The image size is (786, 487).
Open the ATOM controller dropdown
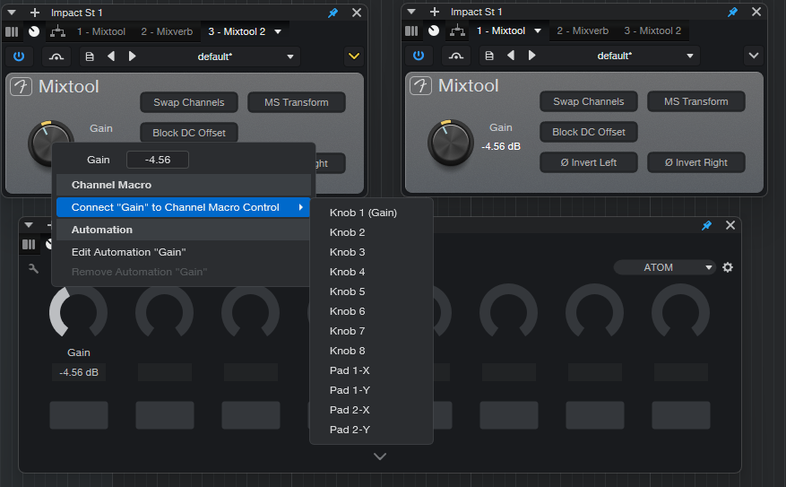664,267
